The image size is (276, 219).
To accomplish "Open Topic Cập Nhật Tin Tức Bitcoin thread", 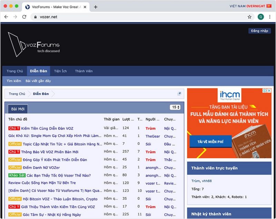I will click(x=62, y=144).
